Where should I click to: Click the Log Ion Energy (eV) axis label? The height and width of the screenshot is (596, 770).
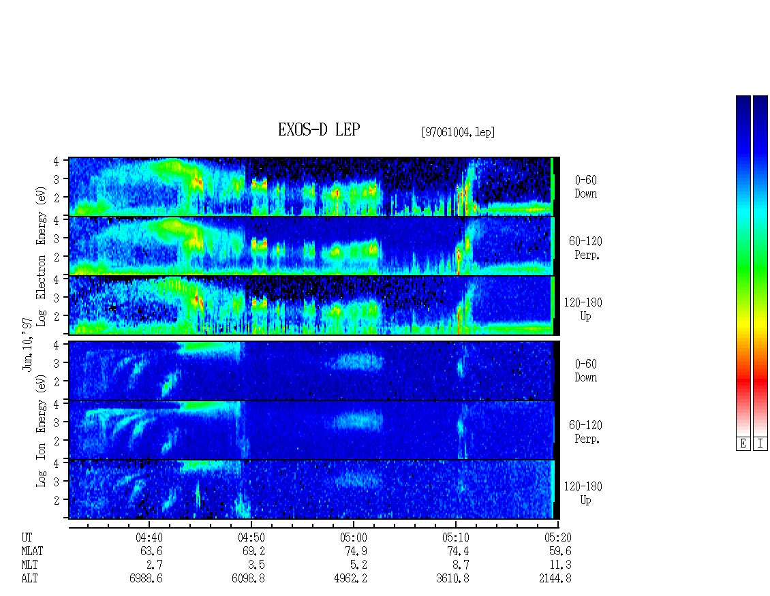tap(42, 430)
